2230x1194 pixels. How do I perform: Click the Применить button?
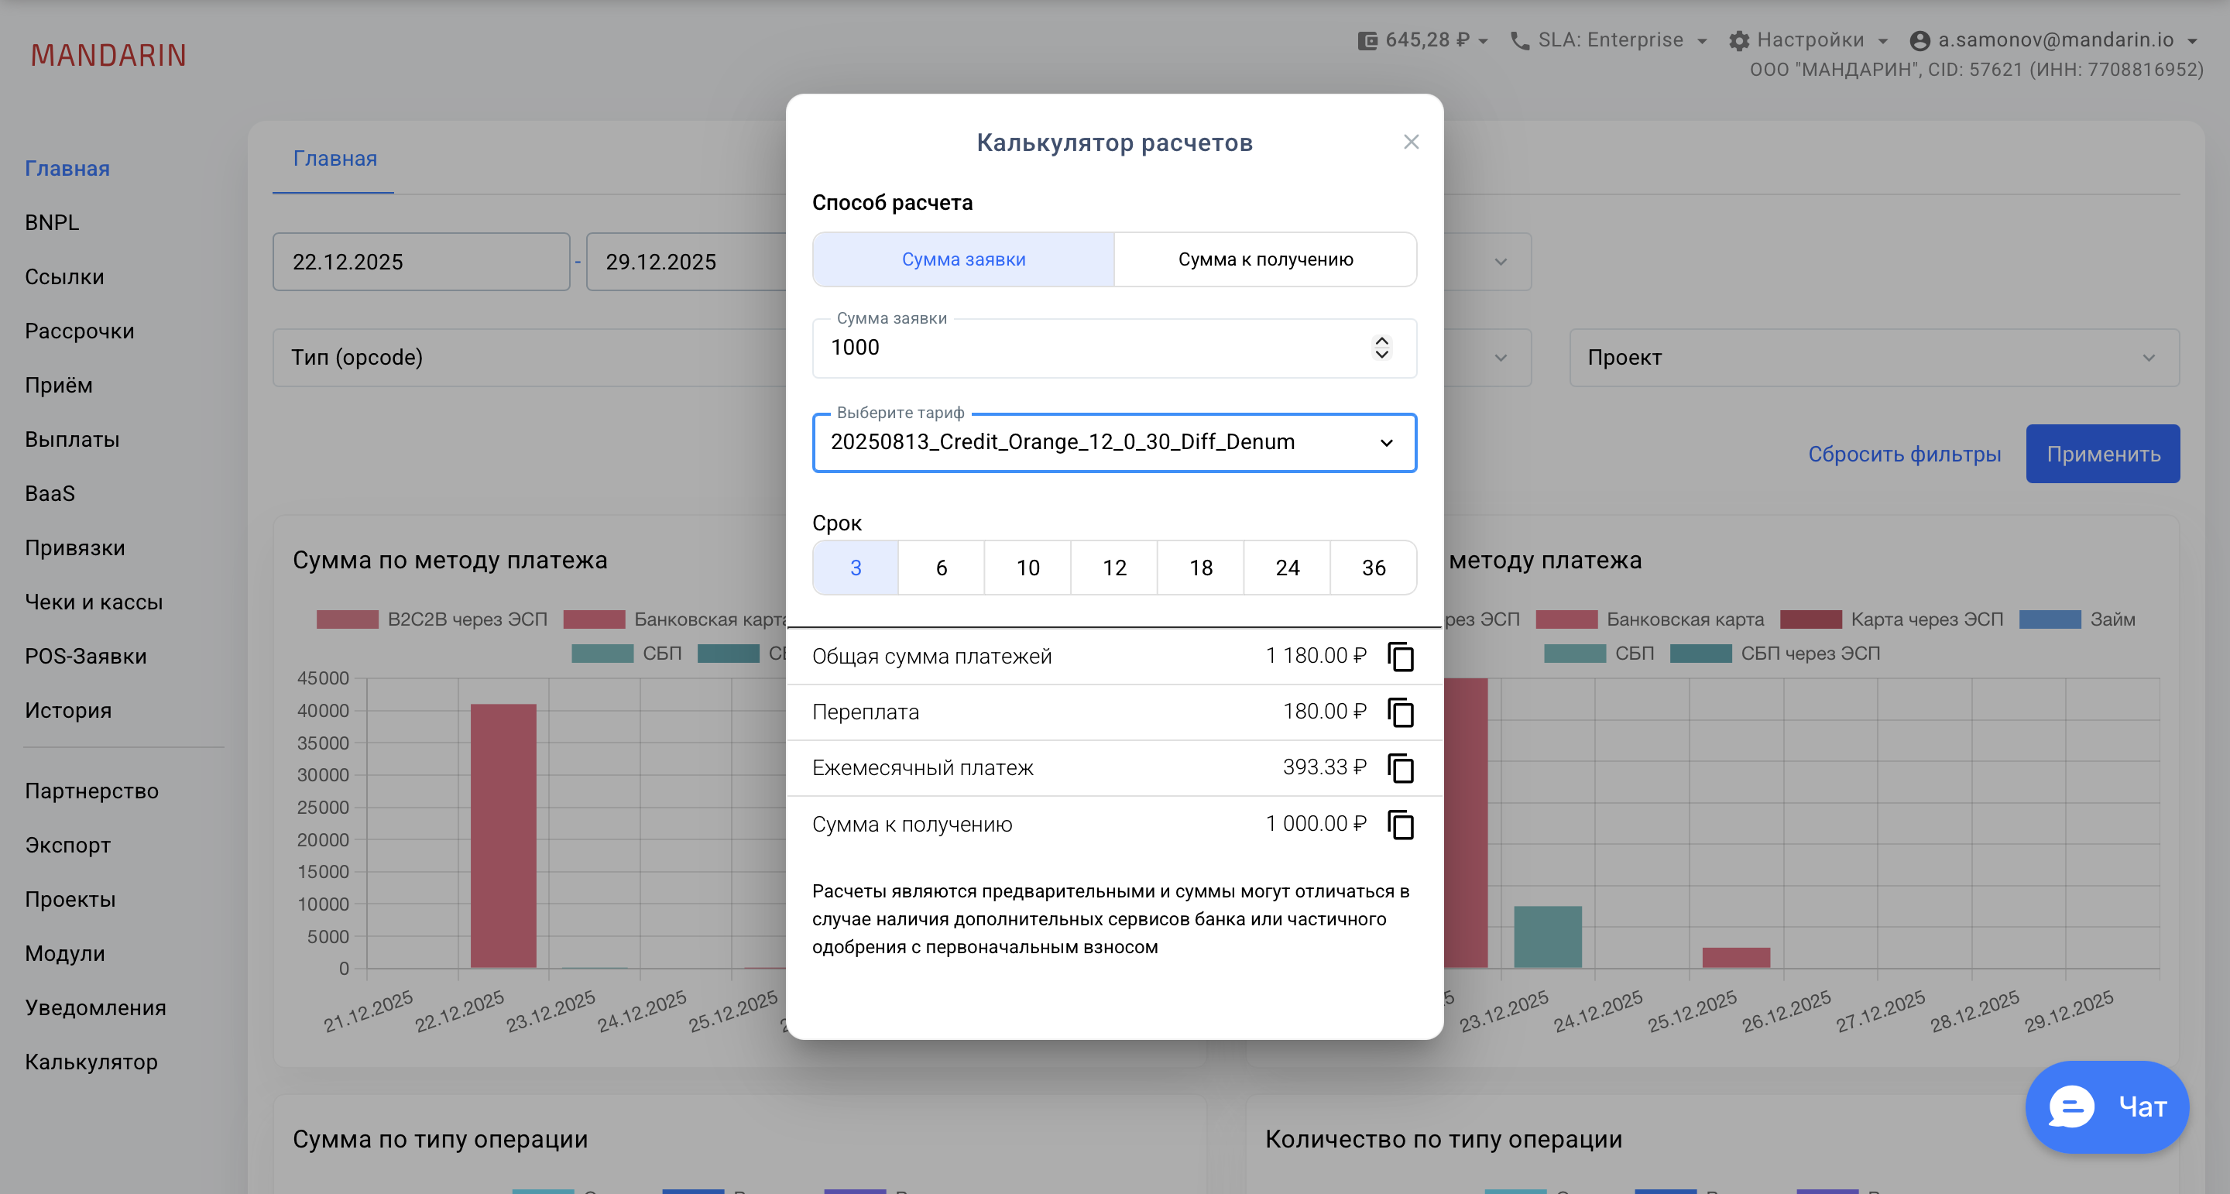[2104, 453]
